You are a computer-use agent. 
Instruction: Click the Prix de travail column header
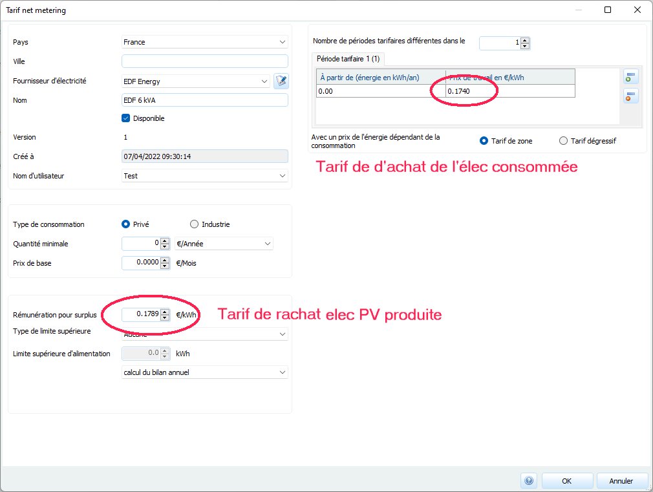[x=509, y=77]
